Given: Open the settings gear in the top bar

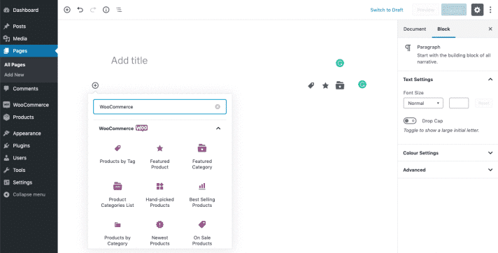Looking at the screenshot, I should tap(477, 10).
